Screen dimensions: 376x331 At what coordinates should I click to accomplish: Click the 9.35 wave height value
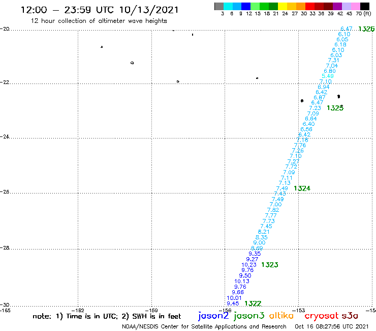point(255,254)
